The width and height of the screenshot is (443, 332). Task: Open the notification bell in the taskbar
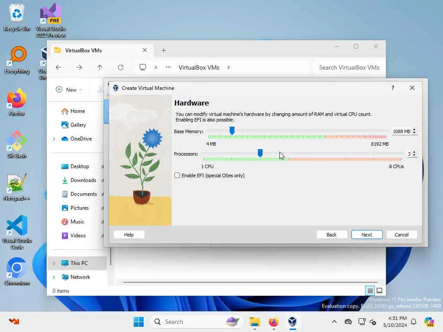[414, 322]
